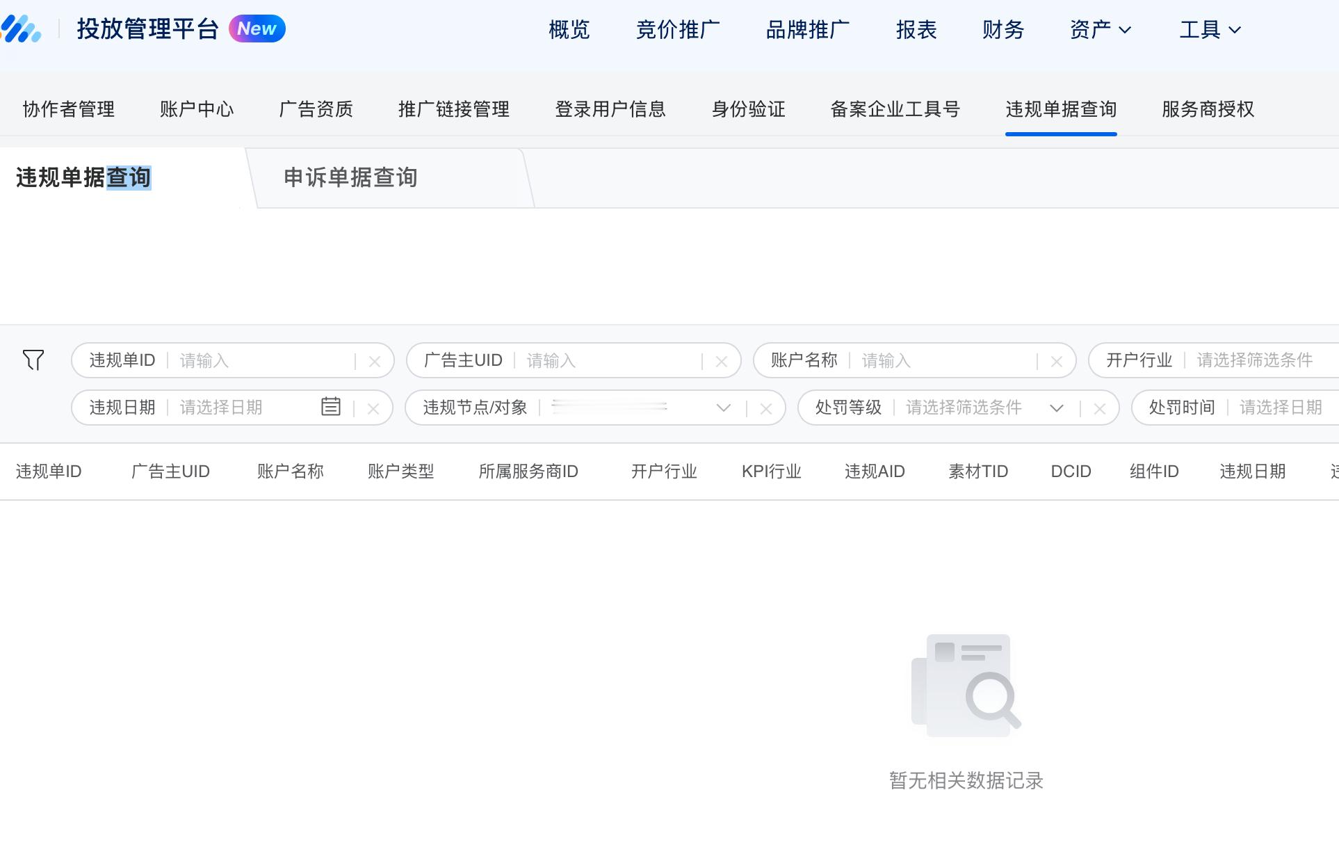Click the 违规单ID input field
The image size is (1339, 854).
pyautogui.click(x=264, y=360)
